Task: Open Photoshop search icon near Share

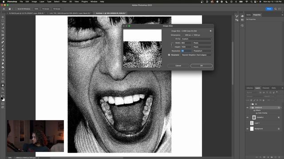Action: point(276,9)
